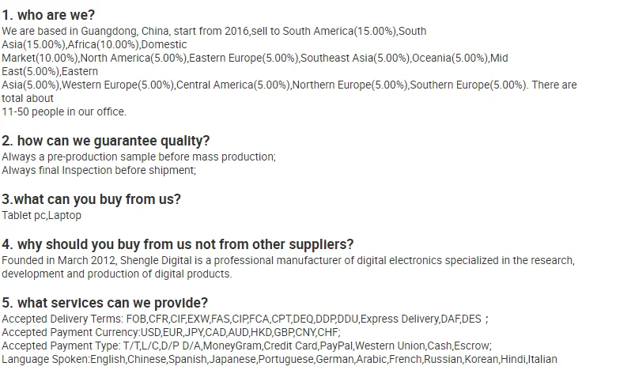Image resolution: width=631 pixels, height=374 pixels.
Task: Click the "Founded in March 2012" text
Action: [x=59, y=260]
